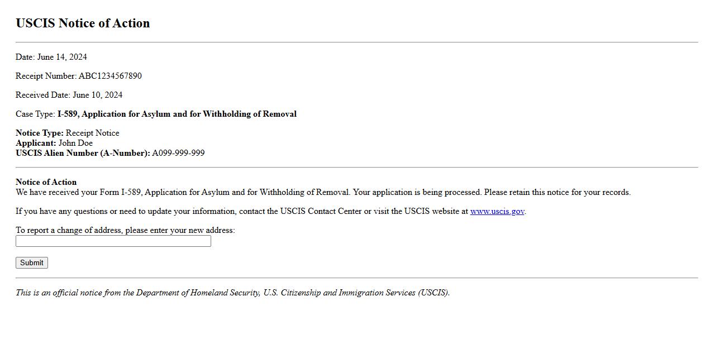Image resolution: width=714 pixels, height=363 pixels.
Task: Click the Notice Type label
Action: tap(39, 133)
